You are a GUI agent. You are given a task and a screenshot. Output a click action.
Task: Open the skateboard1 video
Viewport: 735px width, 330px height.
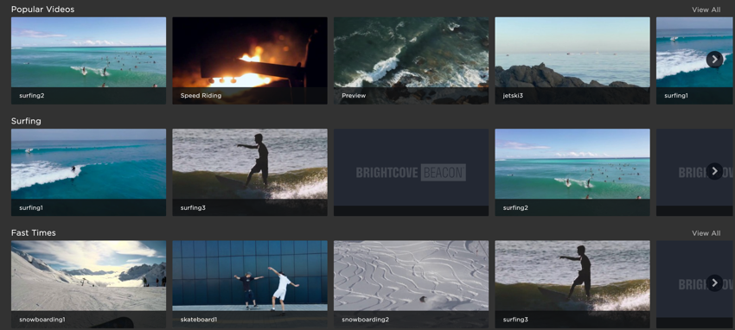tap(250, 284)
